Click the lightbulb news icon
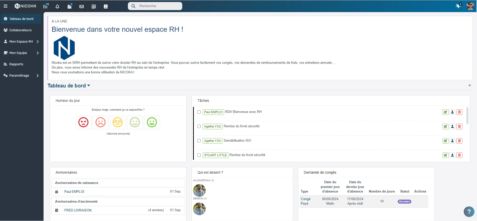The image size is (477, 221). (458, 6)
